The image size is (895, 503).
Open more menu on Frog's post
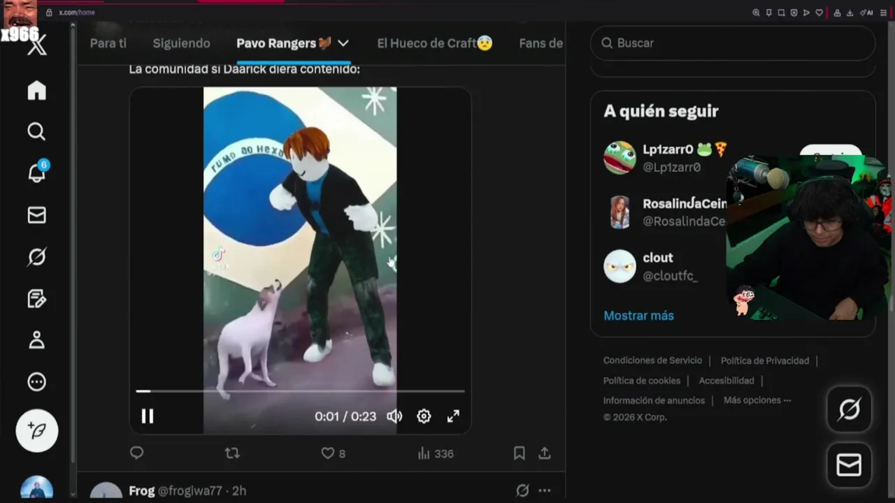click(545, 490)
